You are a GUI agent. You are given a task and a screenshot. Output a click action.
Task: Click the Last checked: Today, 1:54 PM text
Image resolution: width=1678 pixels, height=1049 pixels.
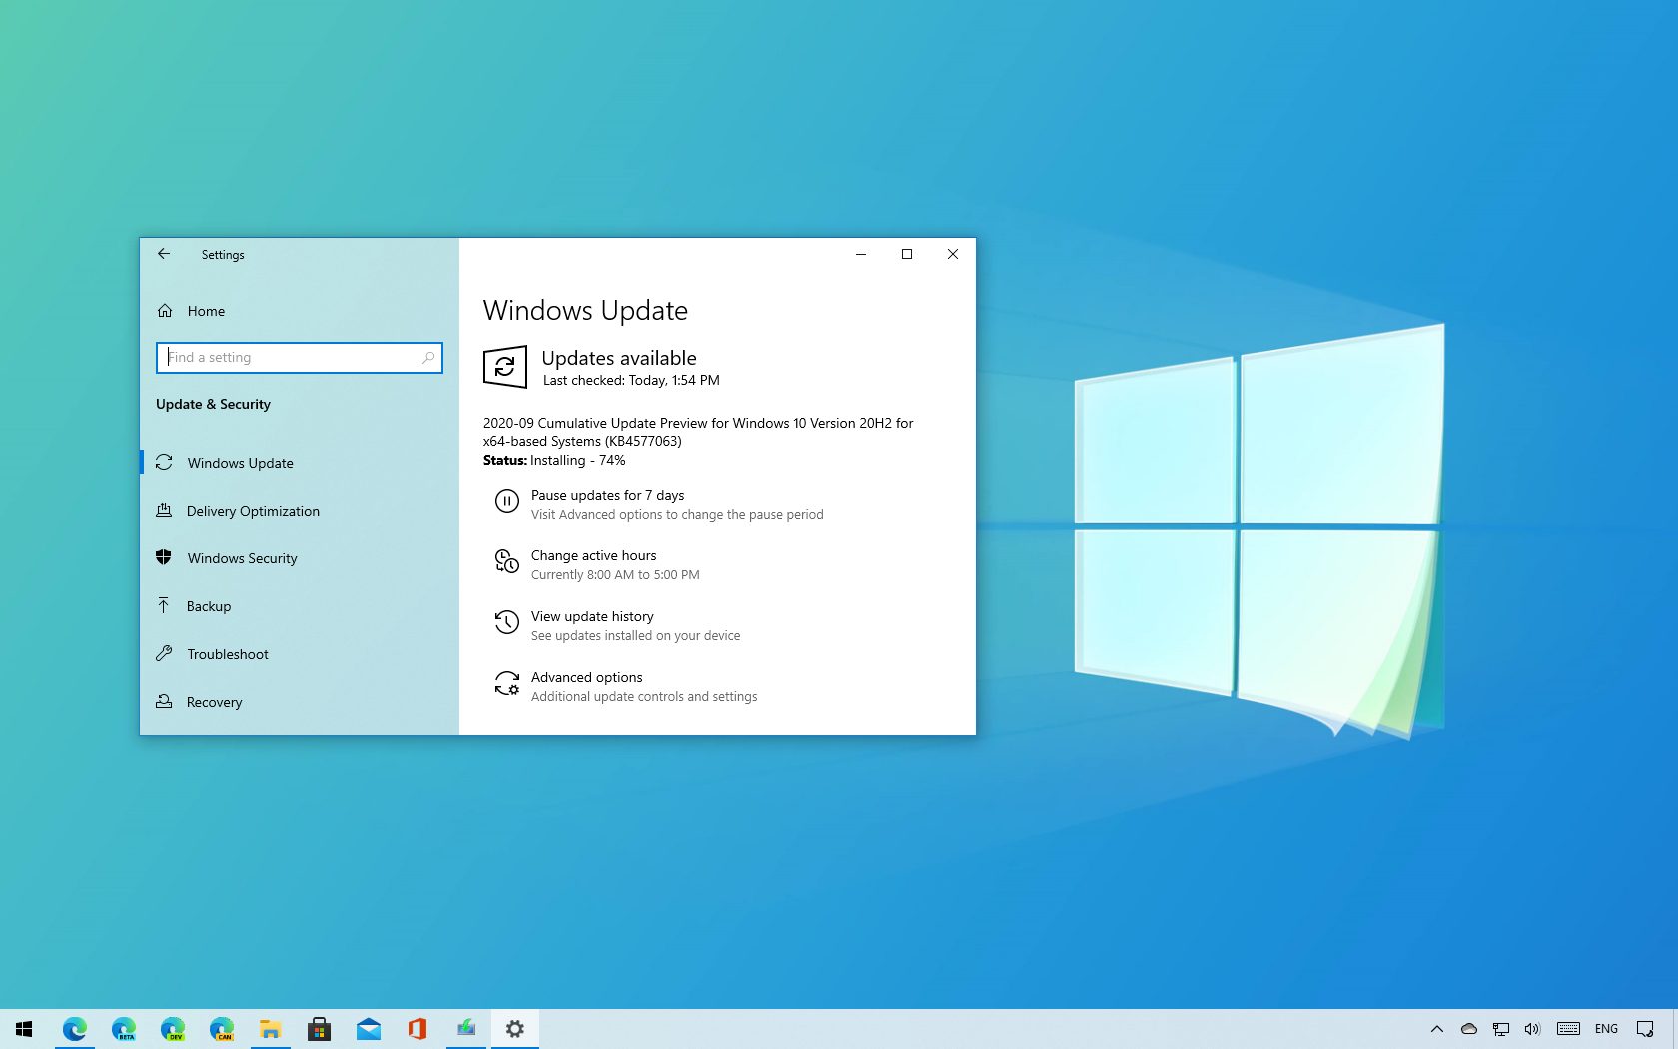tap(631, 380)
